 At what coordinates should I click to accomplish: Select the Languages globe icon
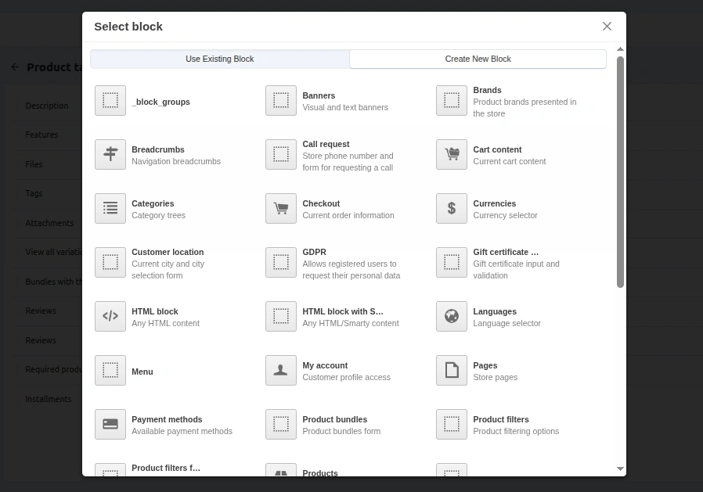[452, 316]
